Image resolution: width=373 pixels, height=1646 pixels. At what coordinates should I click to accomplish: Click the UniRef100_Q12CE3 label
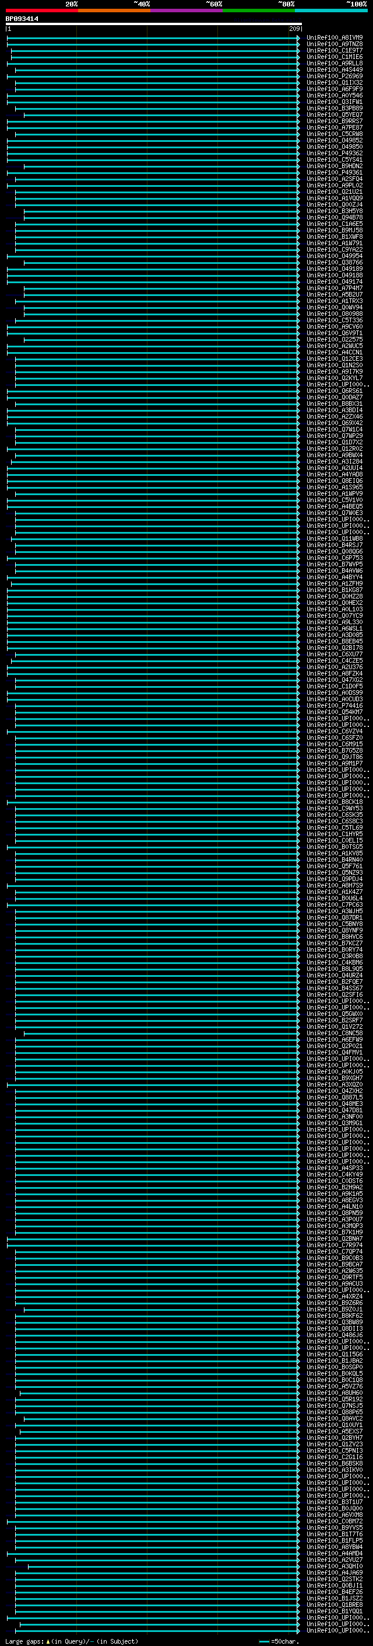click(x=335, y=359)
